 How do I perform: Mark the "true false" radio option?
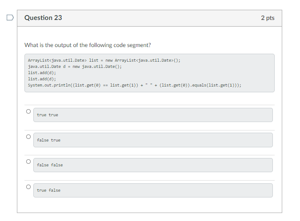pyautogui.click(x=28, y=187)
